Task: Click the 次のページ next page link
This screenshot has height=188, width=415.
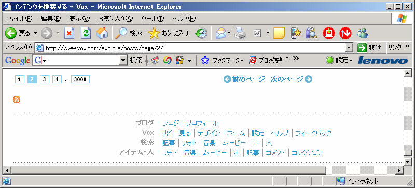Action: (292, 79)
